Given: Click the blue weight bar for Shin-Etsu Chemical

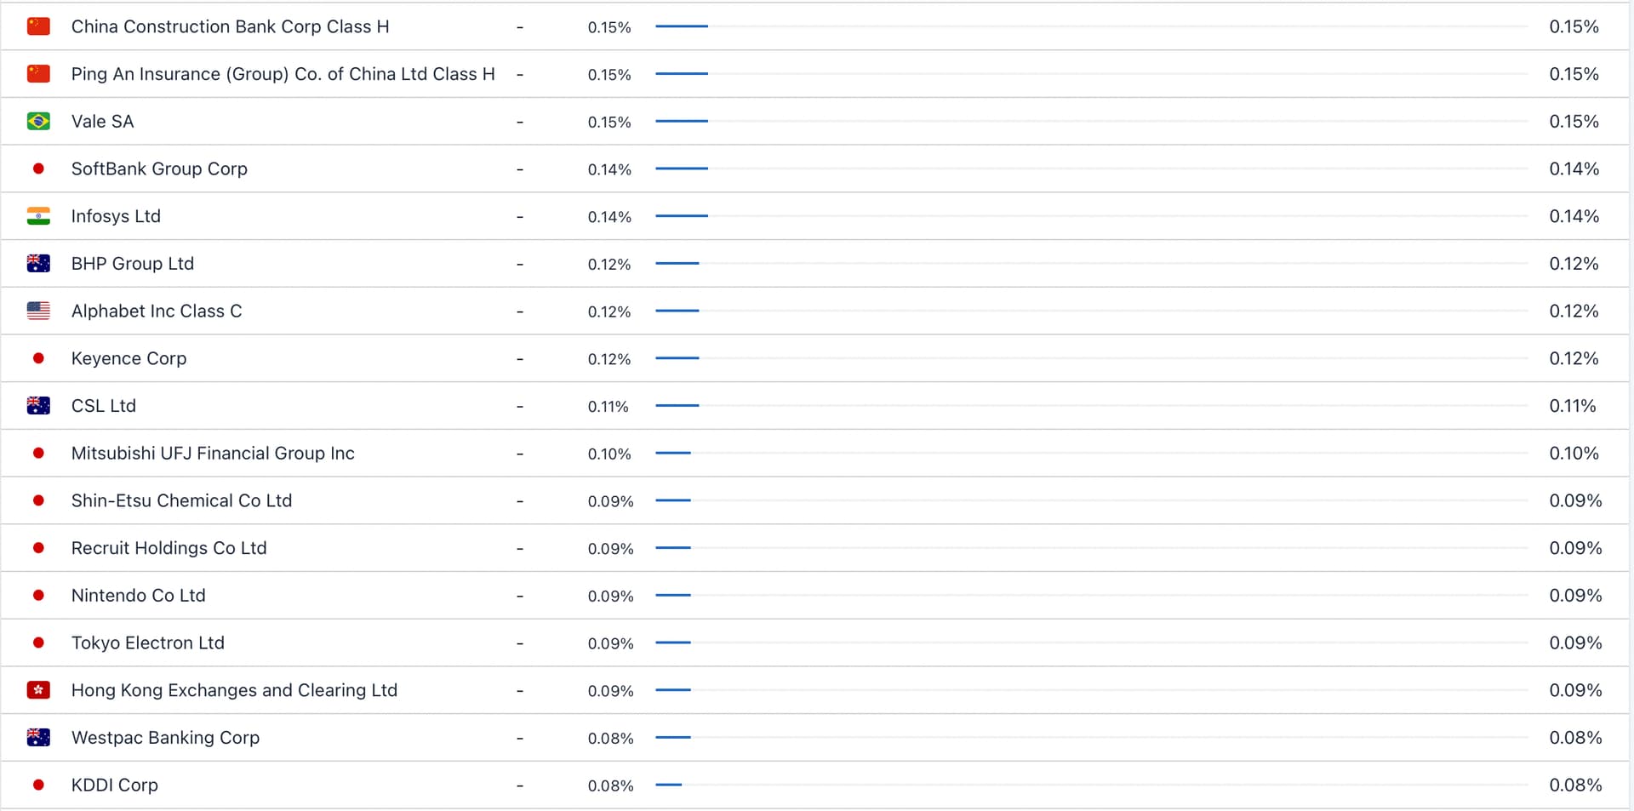Looking at the screenshot, I should tap(673, 500).
